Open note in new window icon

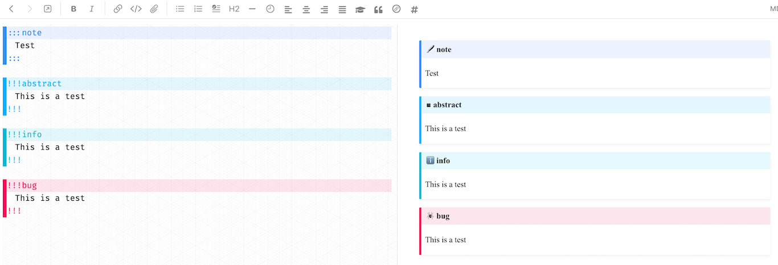[48, 9]
